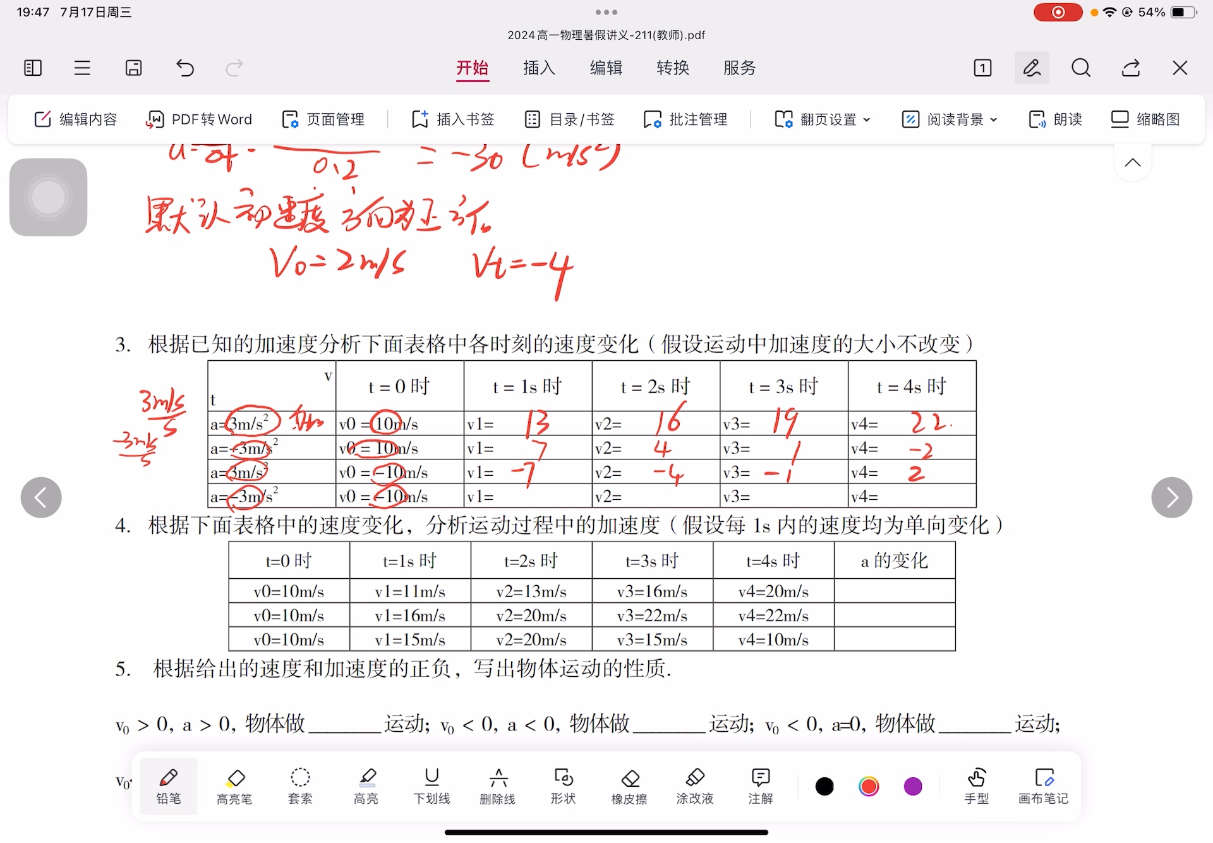
Task: Pick the 橡皮擦 eraser tool
Action: click(629, 785)
